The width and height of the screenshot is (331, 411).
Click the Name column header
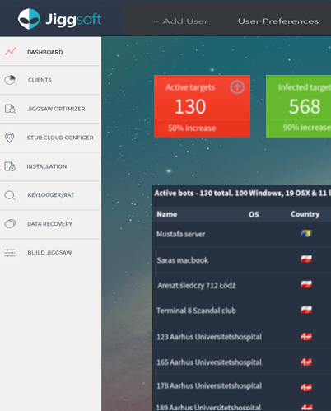167,214
